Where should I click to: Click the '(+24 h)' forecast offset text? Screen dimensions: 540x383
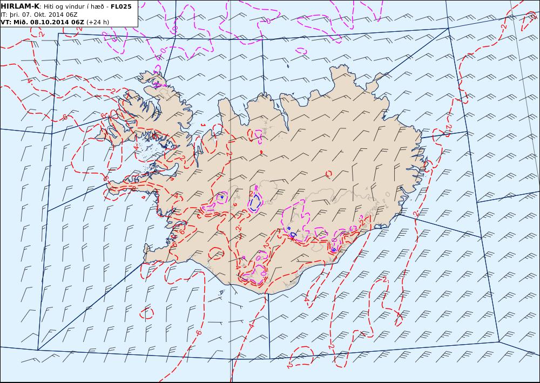tap(97, 22)
